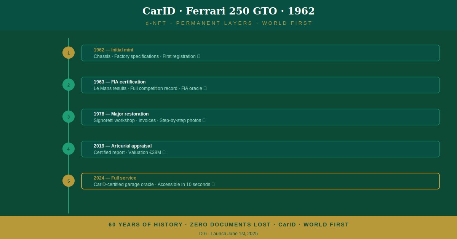Click the '60 YEARS OF HISTORY' footer banner text

click(x=228, y=225)
